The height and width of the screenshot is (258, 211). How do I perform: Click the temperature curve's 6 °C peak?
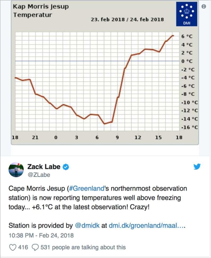click(173, 36)
